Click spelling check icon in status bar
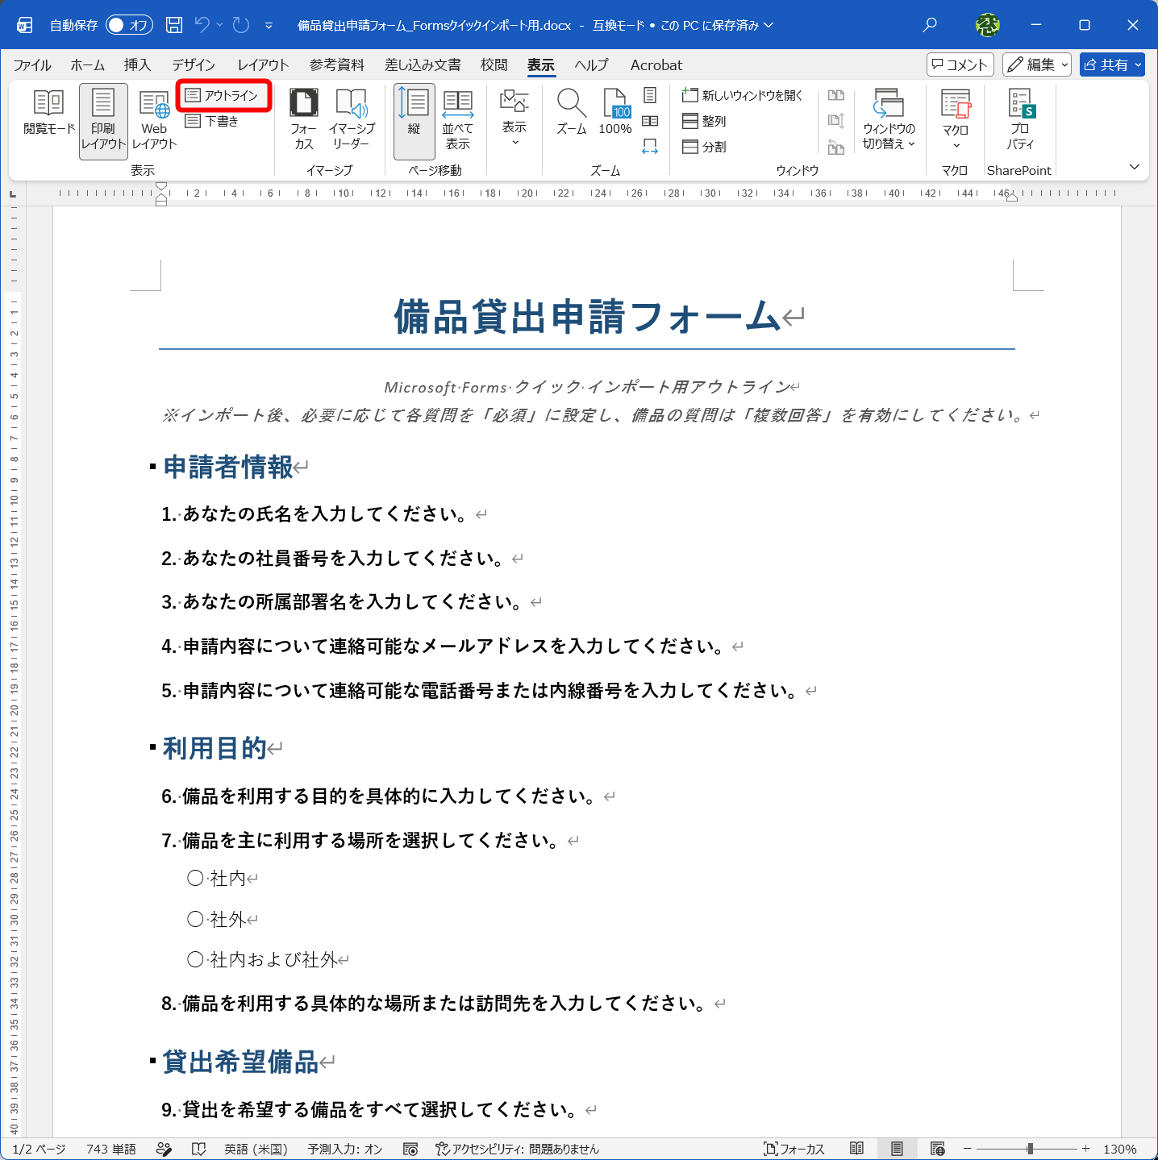1158x1160 pixels. [198, 1149]
